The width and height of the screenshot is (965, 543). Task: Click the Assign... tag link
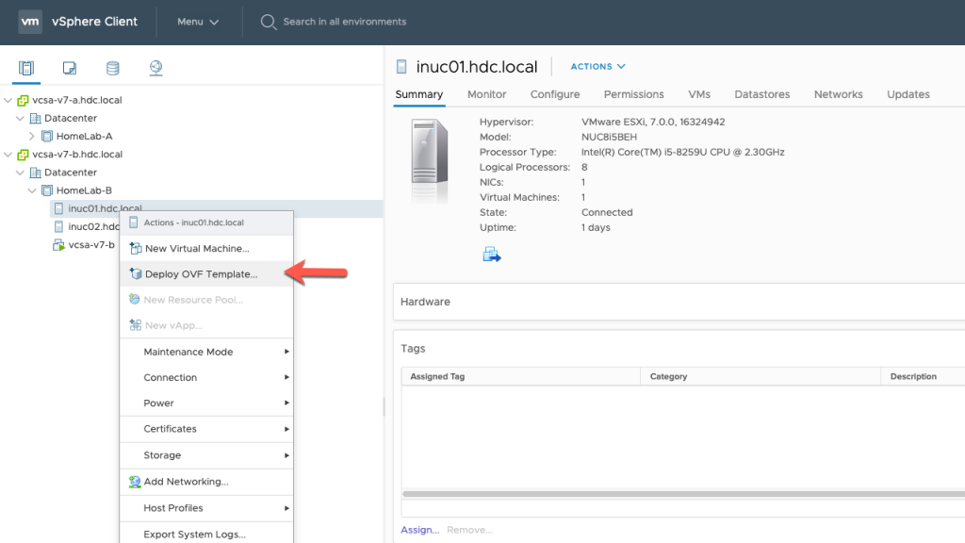click(419, 530)
